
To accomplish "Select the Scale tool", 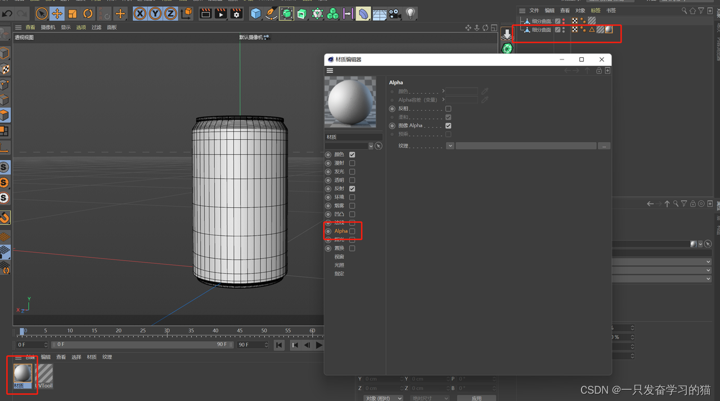I will (x=73, y=13).
